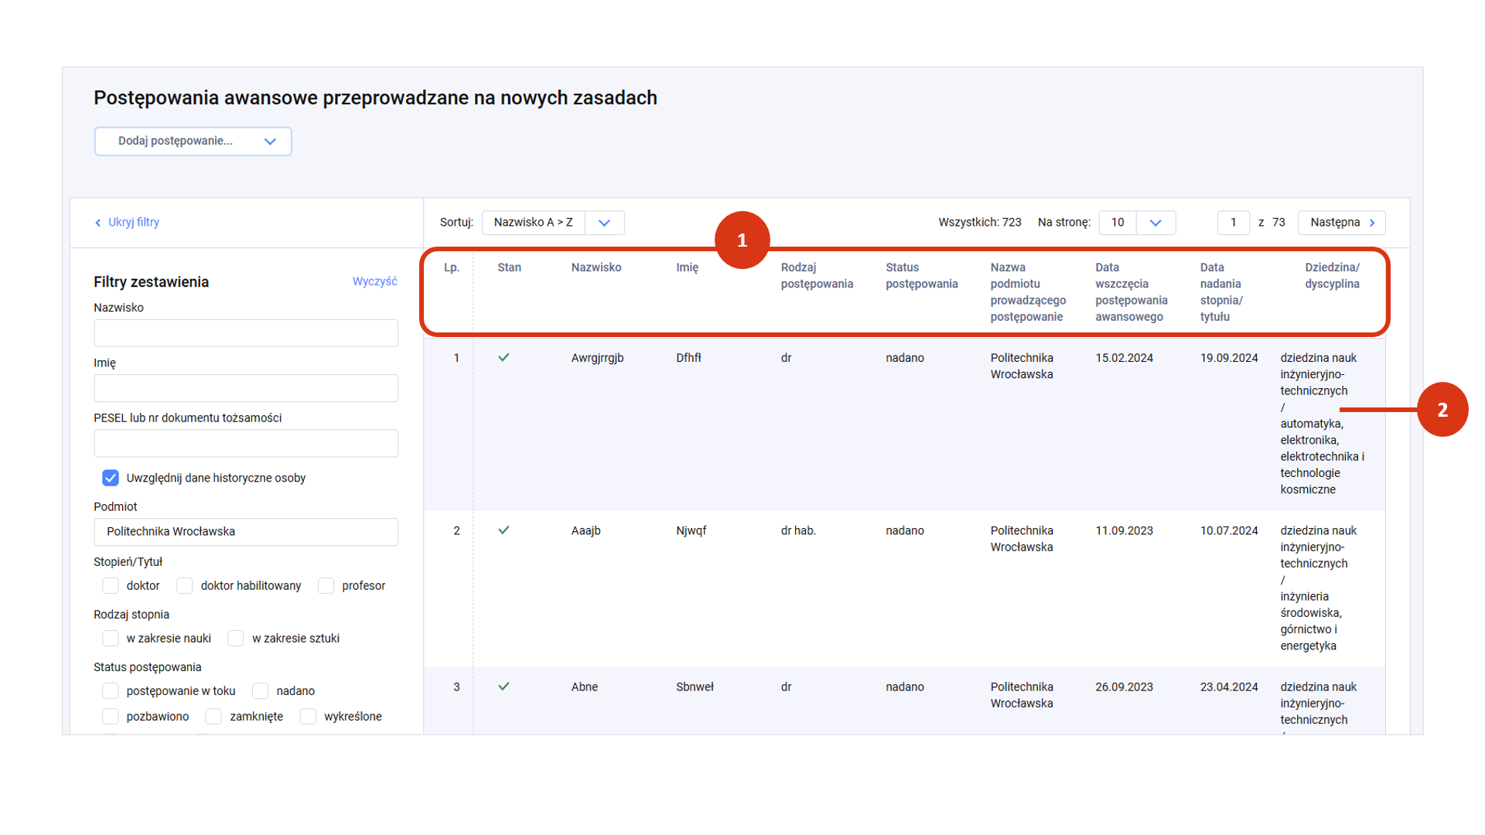Uncheck Uwzględnij dane historyczne osoby
The image size is (1485, 835).
tap(111, 478)
